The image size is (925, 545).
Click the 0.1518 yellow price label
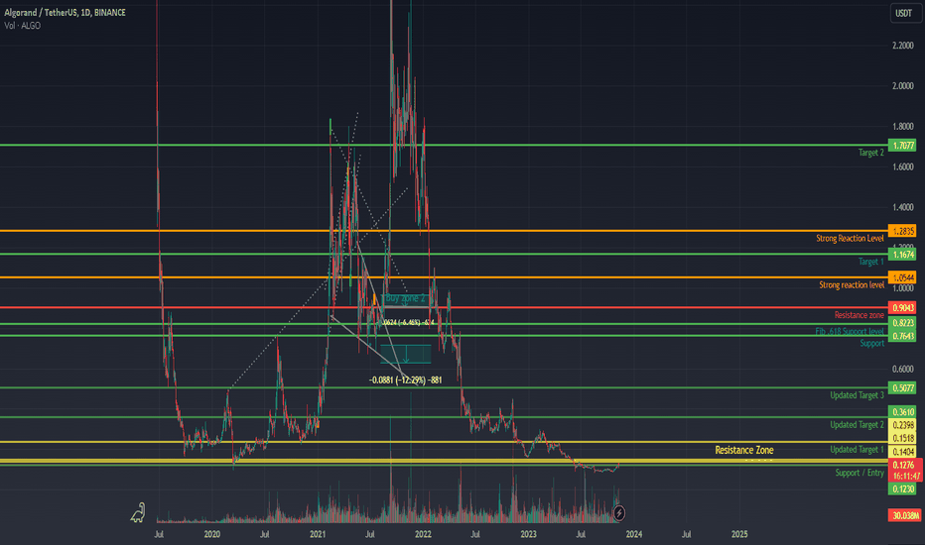point(902,438)
